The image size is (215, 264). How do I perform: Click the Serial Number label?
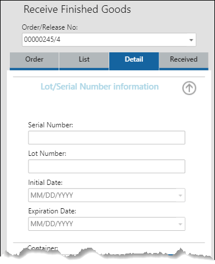tap(51, 125)
